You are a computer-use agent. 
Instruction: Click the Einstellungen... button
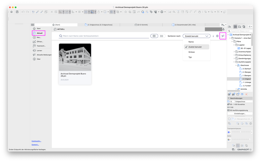(x=240, y=114)
